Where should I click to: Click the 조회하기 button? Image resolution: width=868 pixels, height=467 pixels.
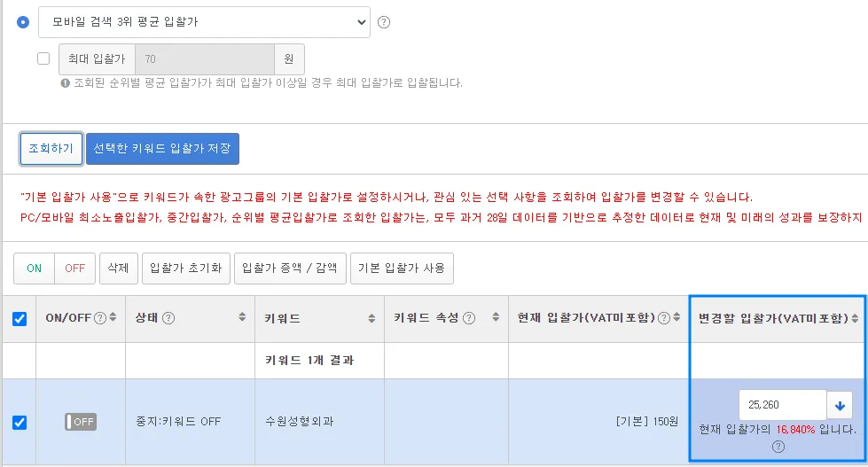coord(51,149)
